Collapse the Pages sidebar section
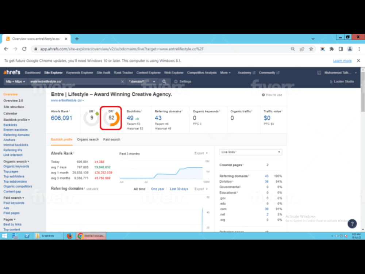 (x=9, y=220)
